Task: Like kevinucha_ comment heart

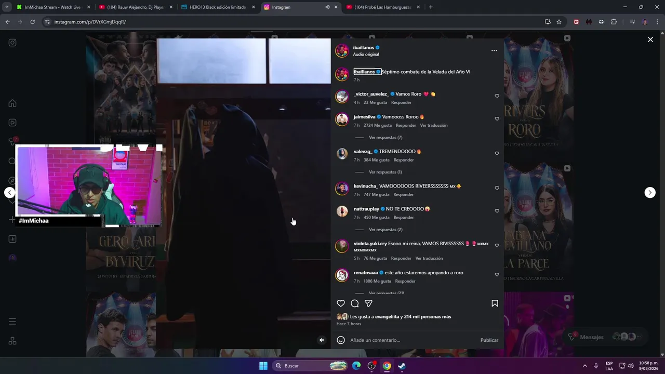Action: 497,188
